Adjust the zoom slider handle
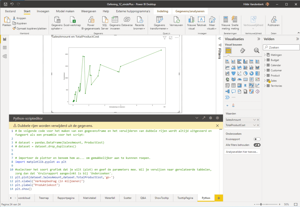Screen dimensions: 300x207 (261, 204)
